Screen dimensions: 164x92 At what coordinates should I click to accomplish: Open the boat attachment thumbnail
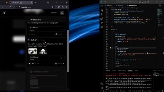coord(33,51)
